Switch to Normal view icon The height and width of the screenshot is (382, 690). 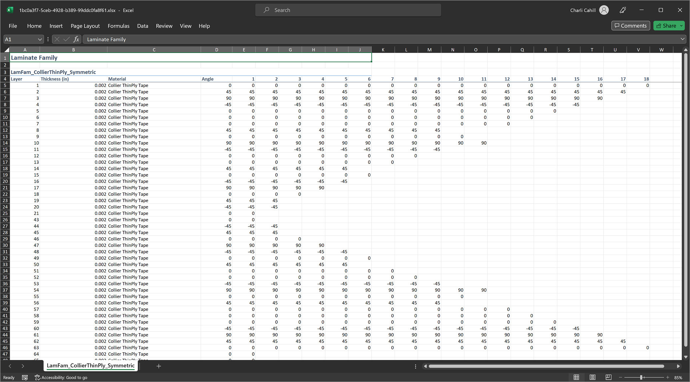pyautogui.click(x=576, y=377)
